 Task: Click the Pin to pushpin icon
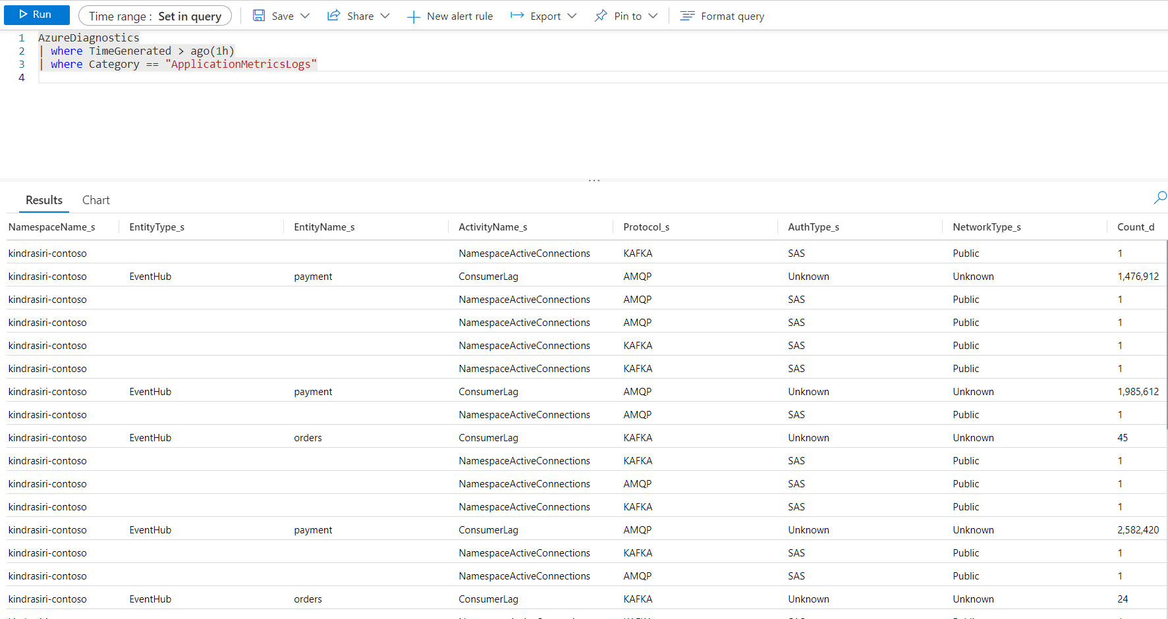[601, 16]
